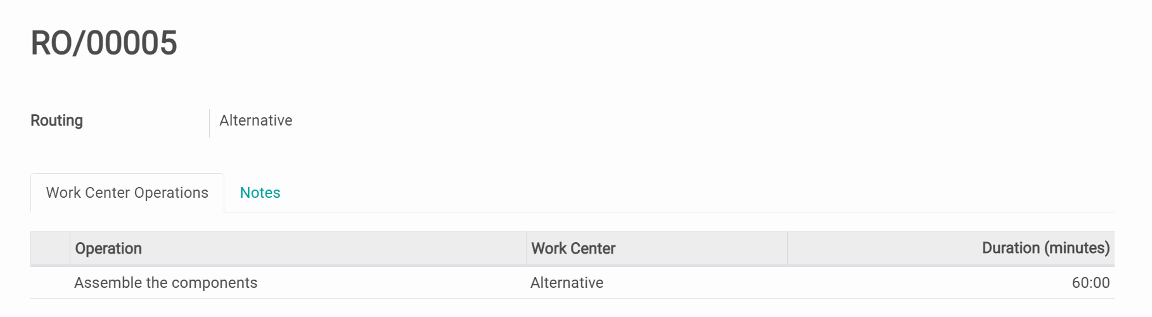Sort by the Operation column header

tap(108, 249)
